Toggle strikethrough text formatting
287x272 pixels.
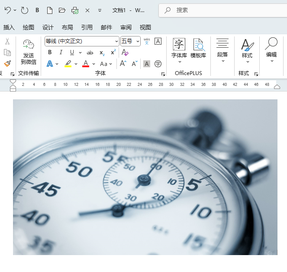point(90,52)
